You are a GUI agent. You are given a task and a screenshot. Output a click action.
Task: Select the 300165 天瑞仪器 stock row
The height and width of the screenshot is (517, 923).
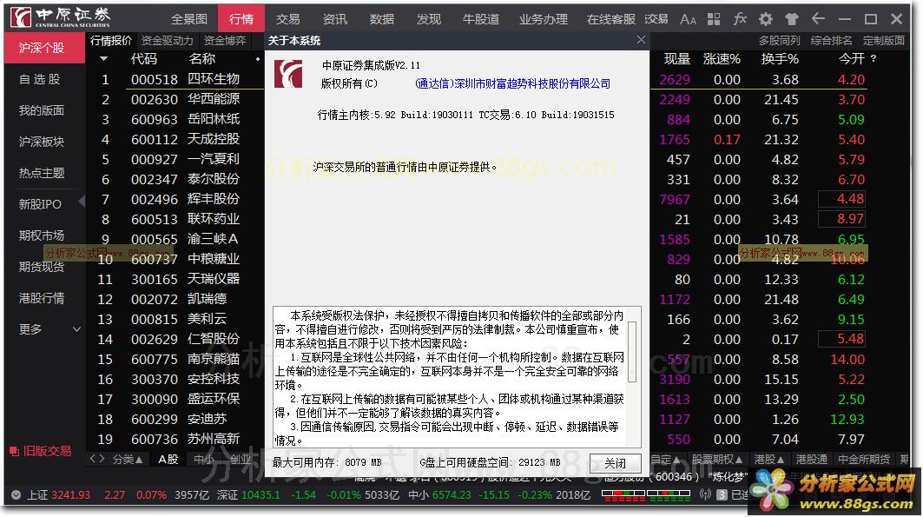pos(176,279)
